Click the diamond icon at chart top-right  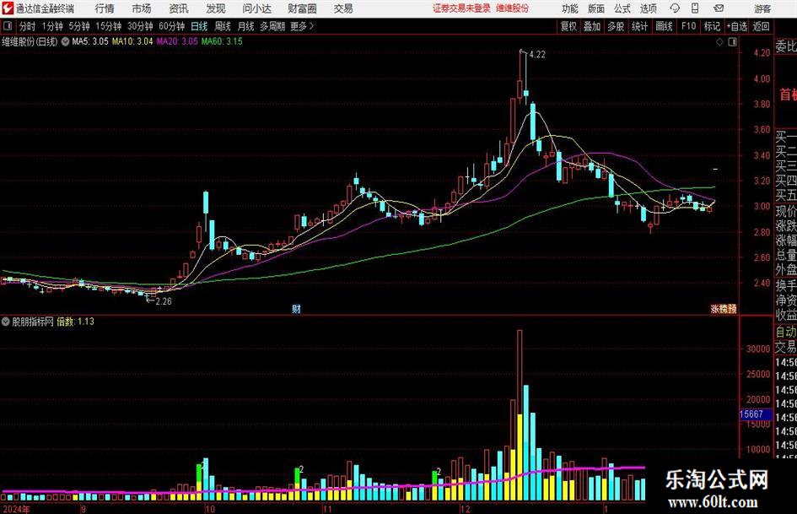(x=719, y=42)
